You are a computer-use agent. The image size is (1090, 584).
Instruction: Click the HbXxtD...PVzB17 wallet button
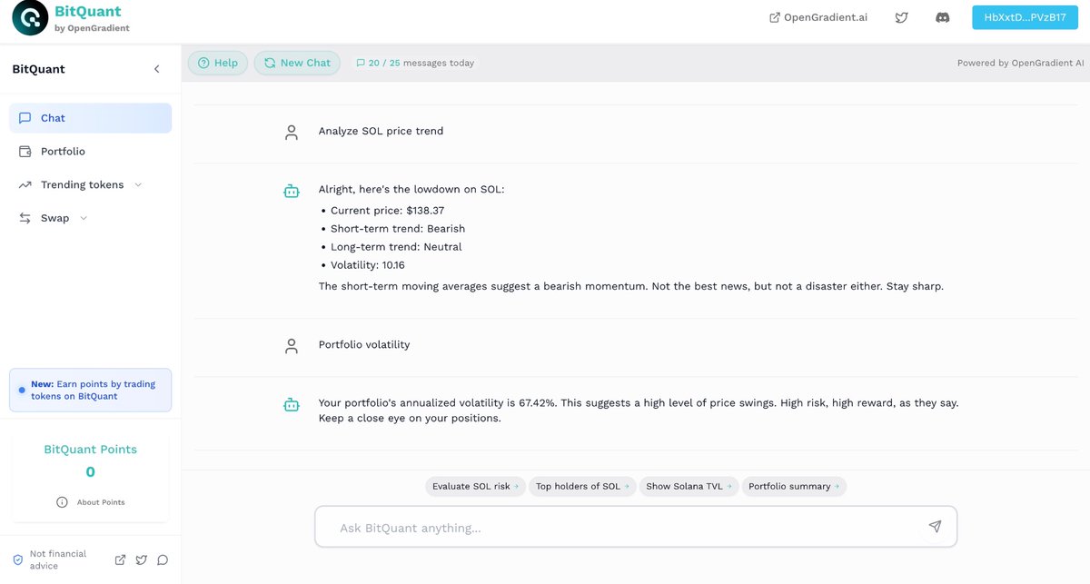(x=1025, y=17)
